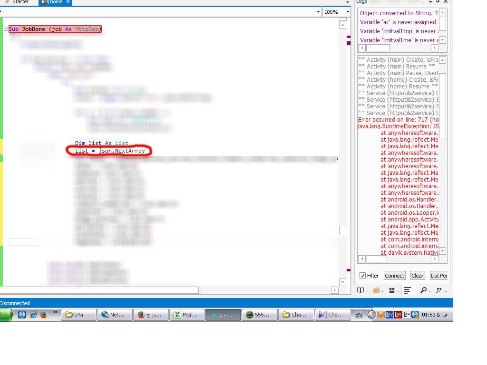Open the Libraries Manager book icon
Screen dimensions: 487x365
coord(360,290)
